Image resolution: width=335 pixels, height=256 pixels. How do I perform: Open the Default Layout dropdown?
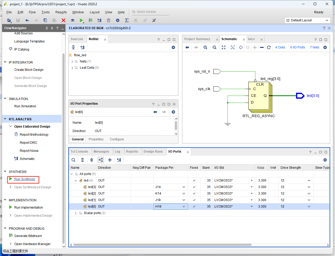[308, 20]
